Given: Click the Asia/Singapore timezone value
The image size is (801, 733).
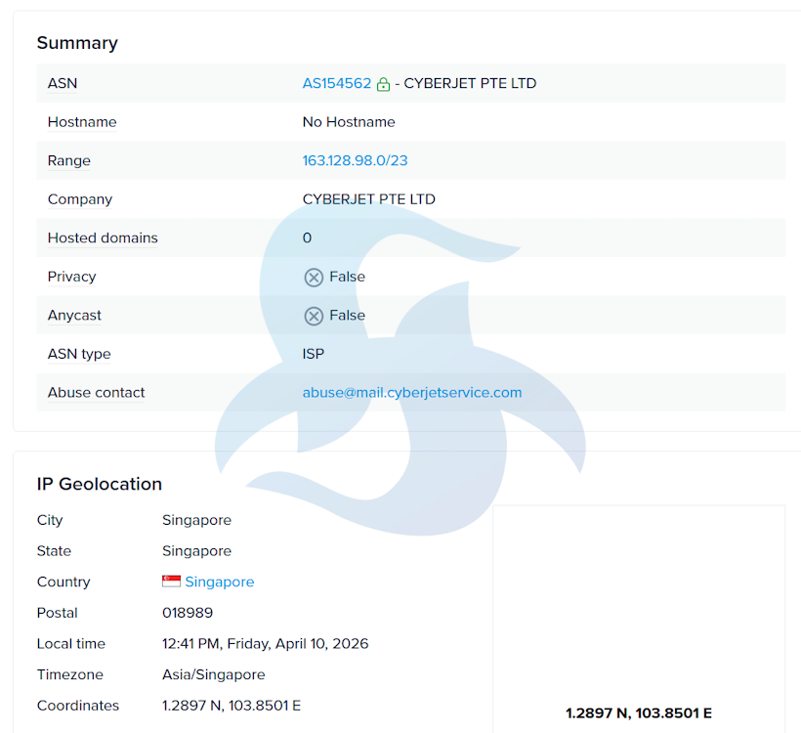Looking at the screenshot, I should click(213, 674).
